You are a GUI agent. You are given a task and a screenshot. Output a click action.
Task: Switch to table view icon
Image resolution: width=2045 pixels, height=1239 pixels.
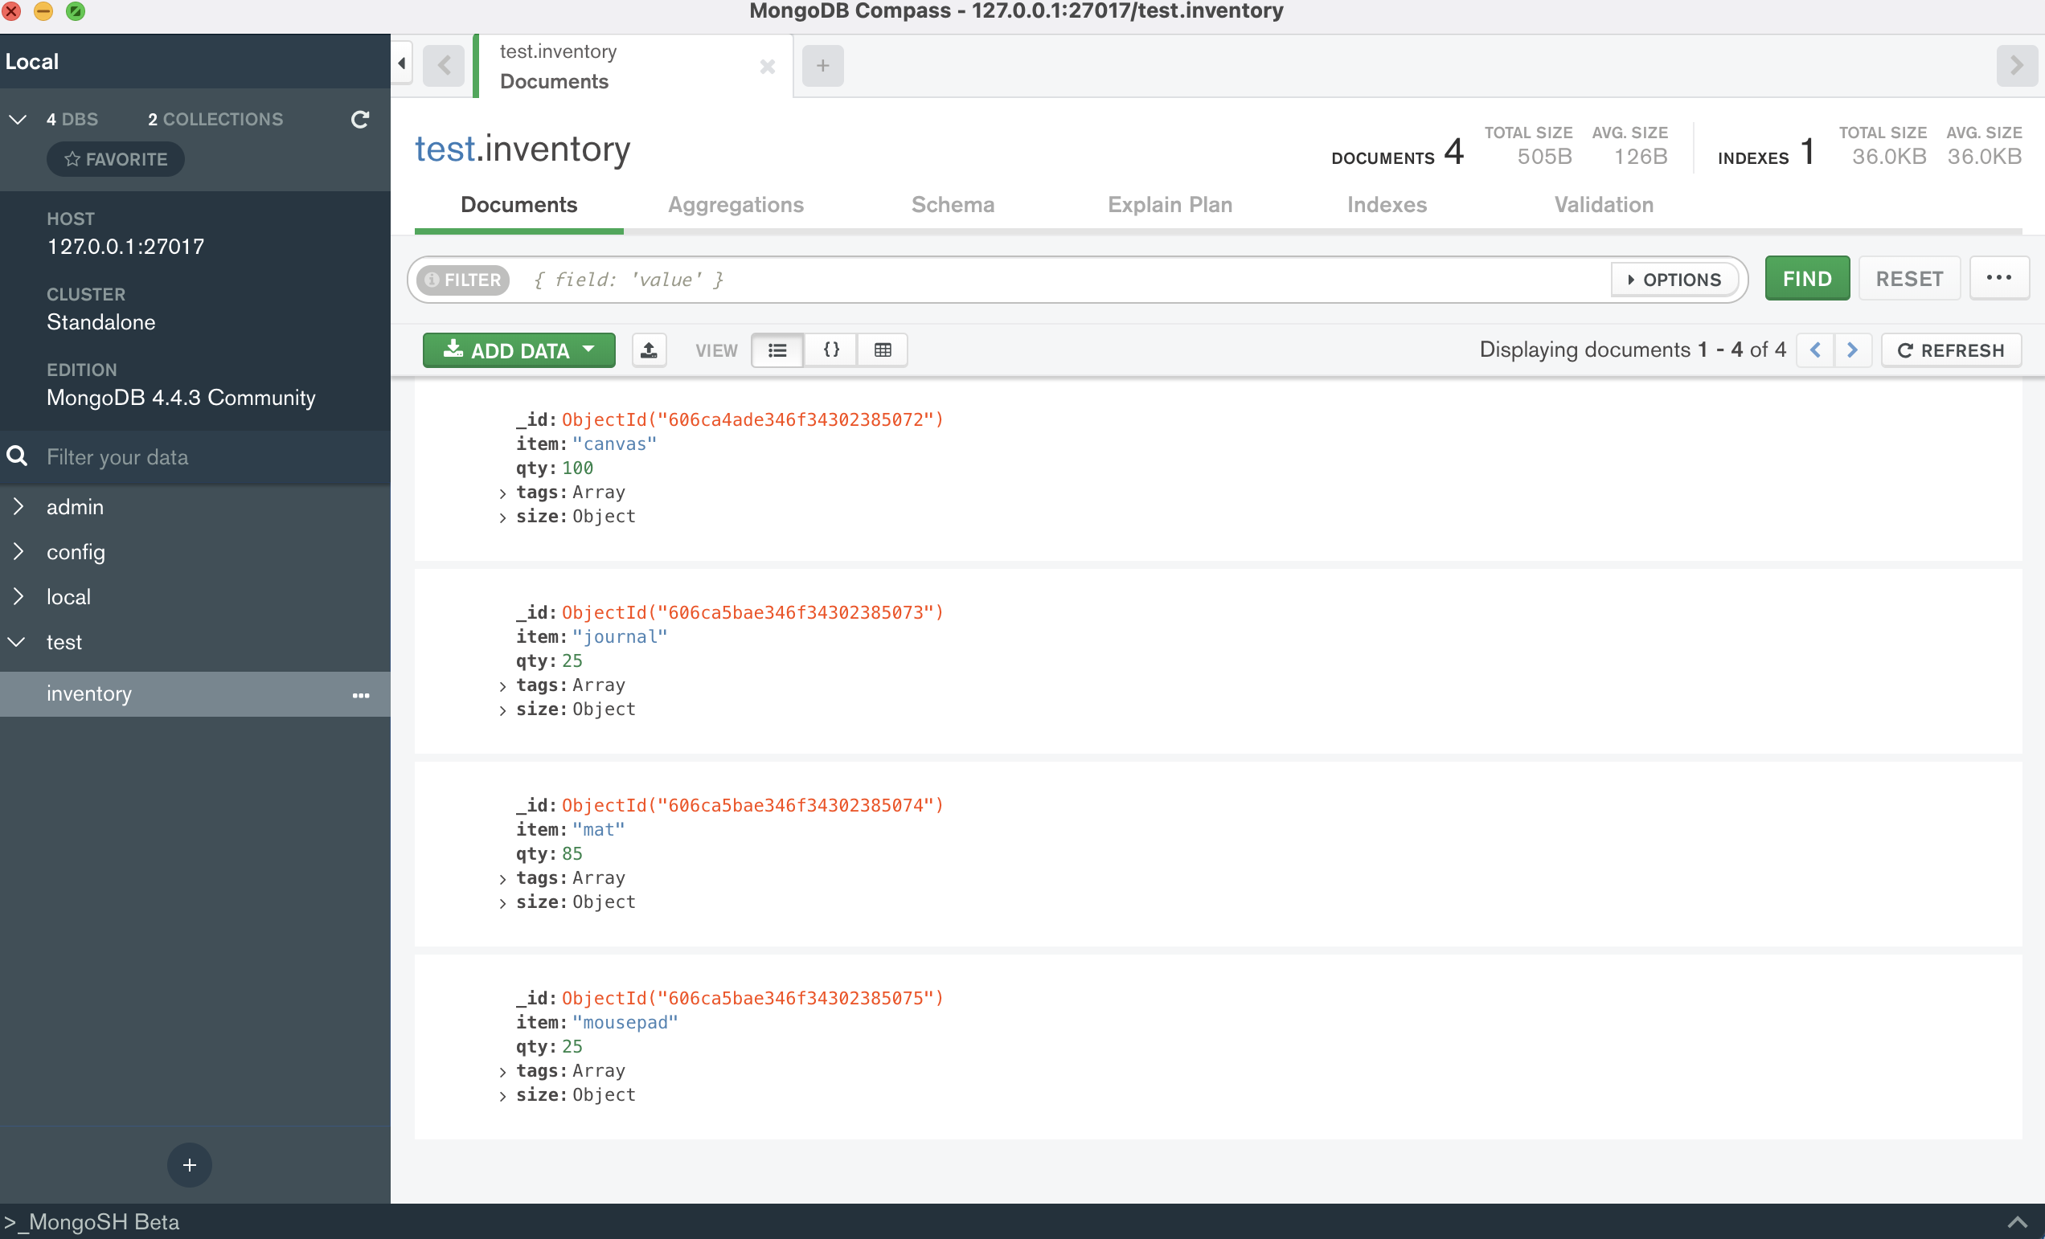pos(883,350)
